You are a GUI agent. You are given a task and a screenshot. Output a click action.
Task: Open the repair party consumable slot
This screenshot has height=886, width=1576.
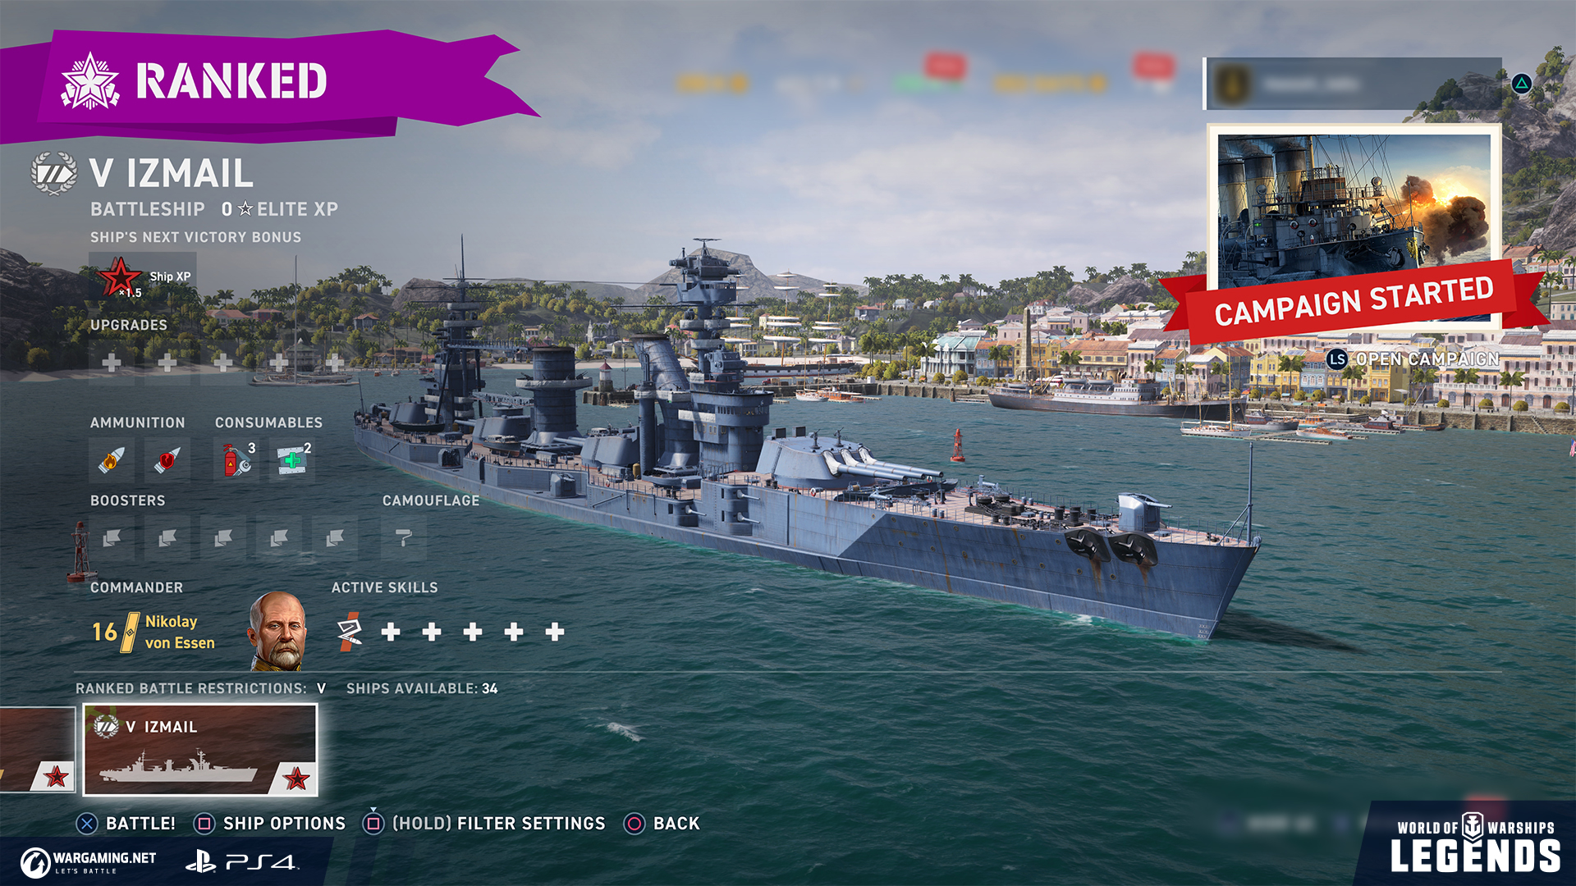point(292,460)
